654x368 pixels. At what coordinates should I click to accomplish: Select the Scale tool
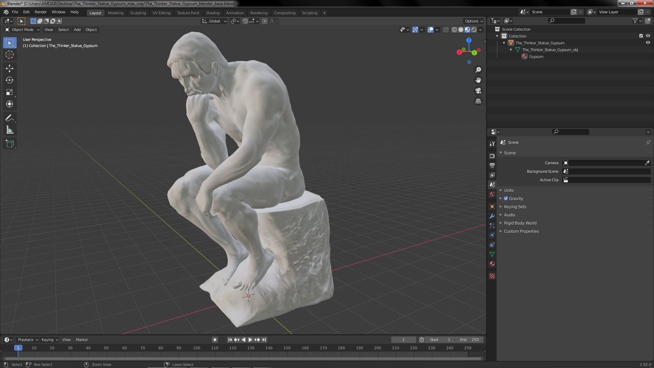pyautogui.click(x=10, y=92)
